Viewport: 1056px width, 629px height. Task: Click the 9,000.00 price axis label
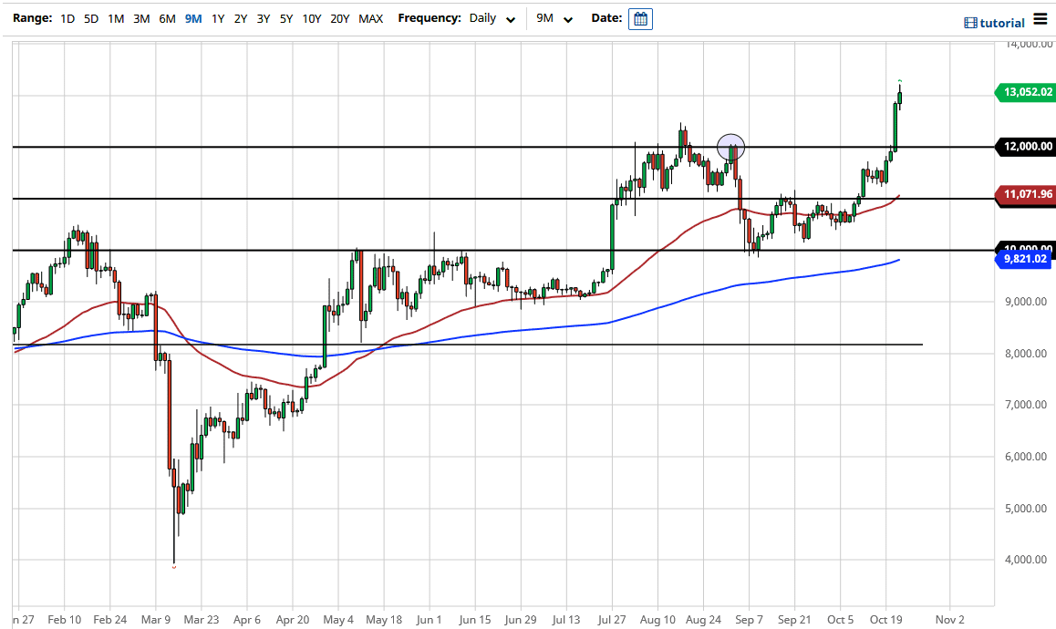click(x=1026, y=302)
